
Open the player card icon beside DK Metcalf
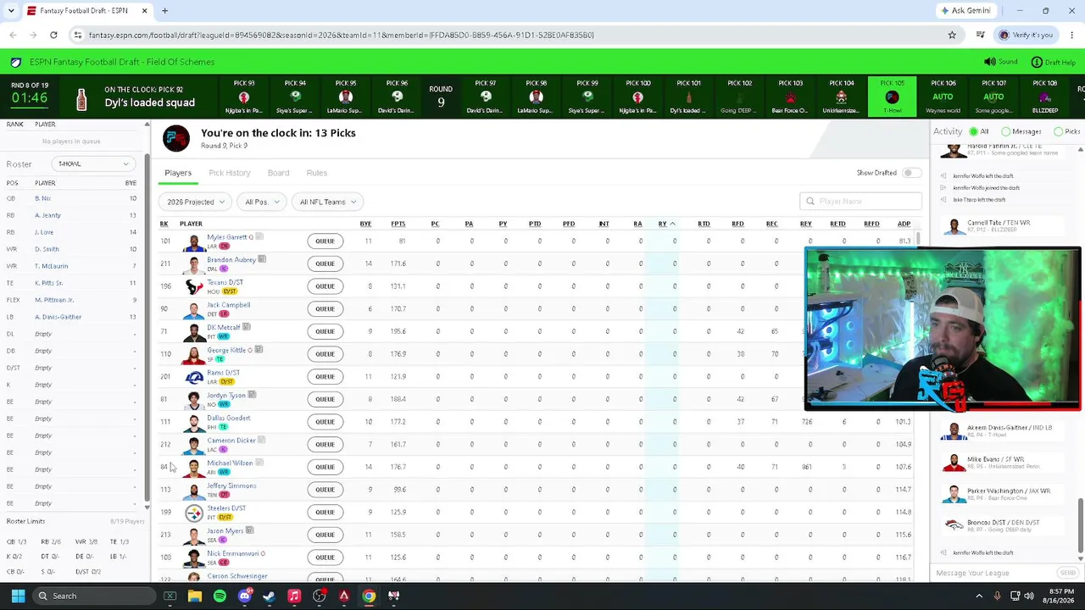(x=247, y=327)
